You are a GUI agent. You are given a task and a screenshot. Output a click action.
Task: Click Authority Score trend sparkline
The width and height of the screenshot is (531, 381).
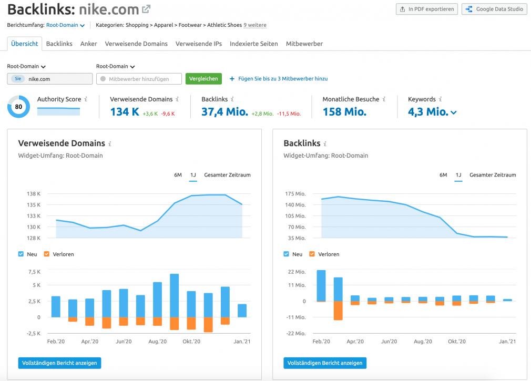(58, 111)
